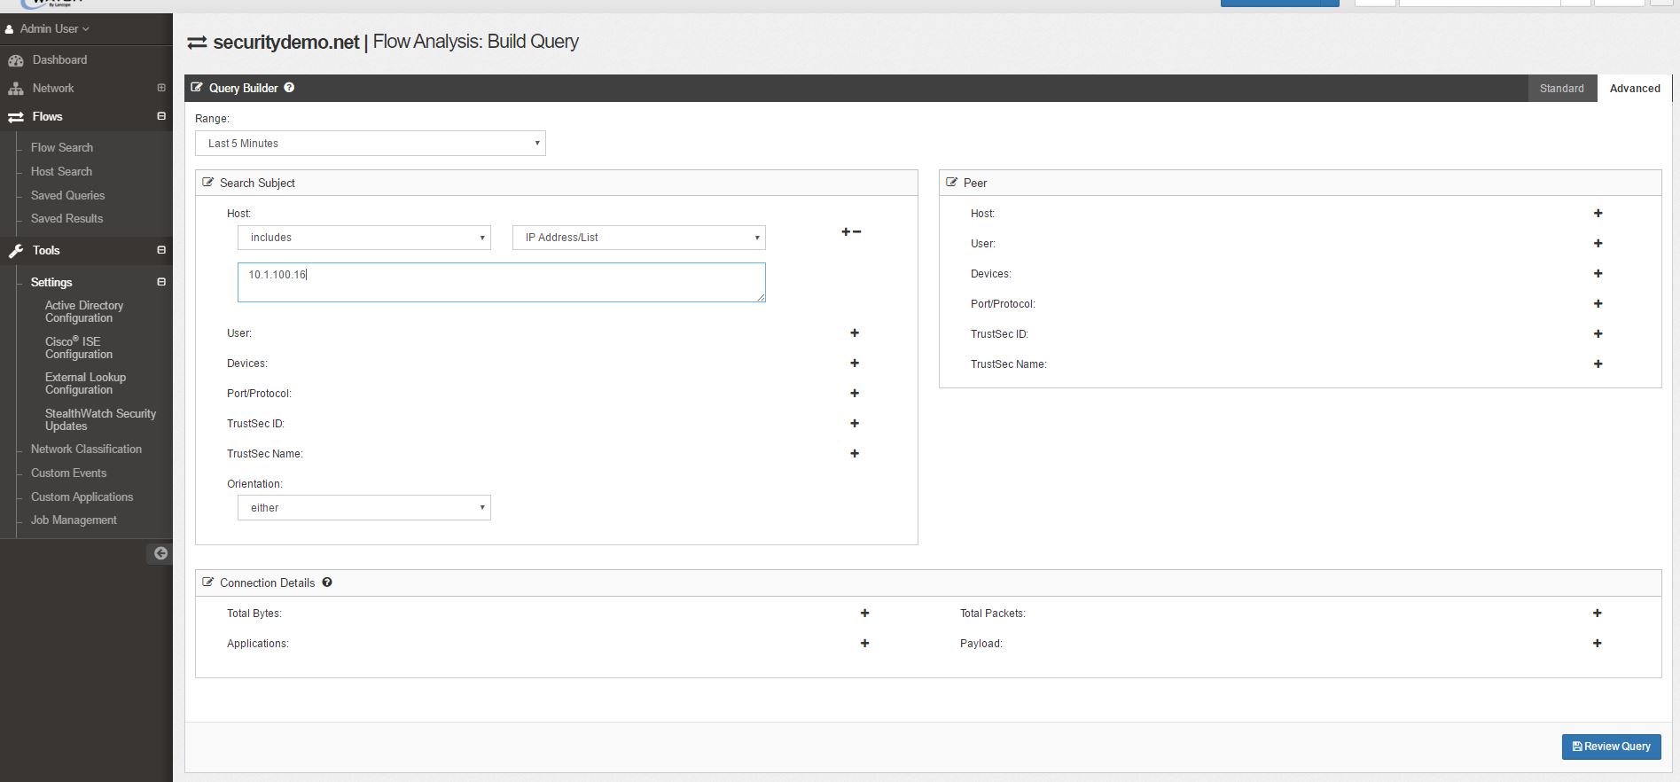Open the Settings submenu item
The width and height of the screenshot is (1680, 782).
pyautogui.click(x=51, y=282)
